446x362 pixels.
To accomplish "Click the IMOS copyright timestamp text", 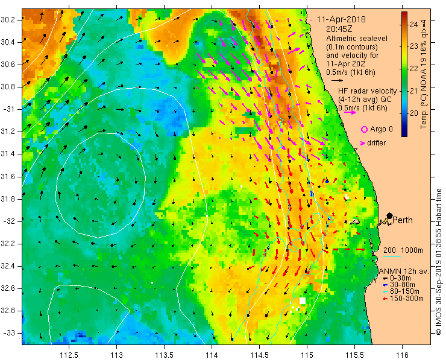I will coord(438,261).
